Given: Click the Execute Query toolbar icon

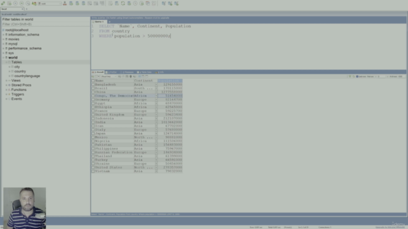Looking at the screenshot, I should coord(15,3).
